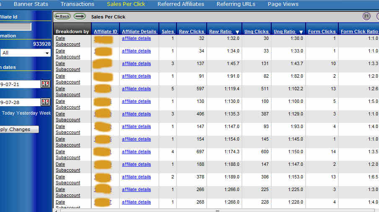Click the horizontal scrollbar below the table
Viewport: 379px width, 212px height.
pyautogui.click(x=217, y=211)
